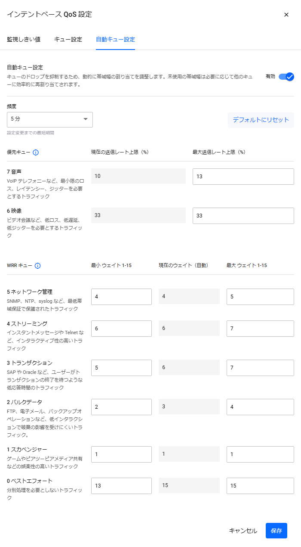The height and width of the screenshot is (547, 301).
Task: Click ストリーミング maximum weight field
Action: click(260, 329)
